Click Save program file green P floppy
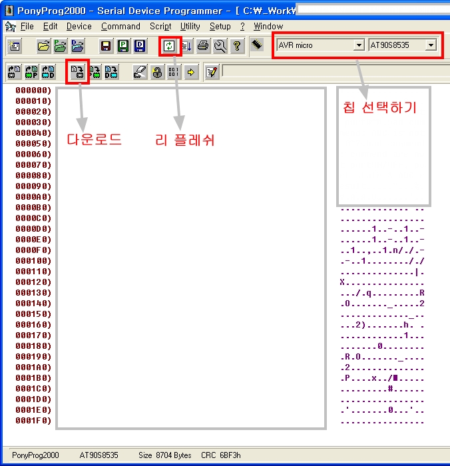 click(x=122, y=46)
